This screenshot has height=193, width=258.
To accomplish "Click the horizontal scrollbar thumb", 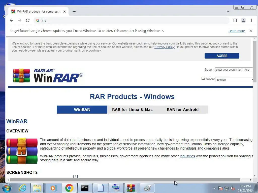I will pyautogui.click(x=125, y=180).
